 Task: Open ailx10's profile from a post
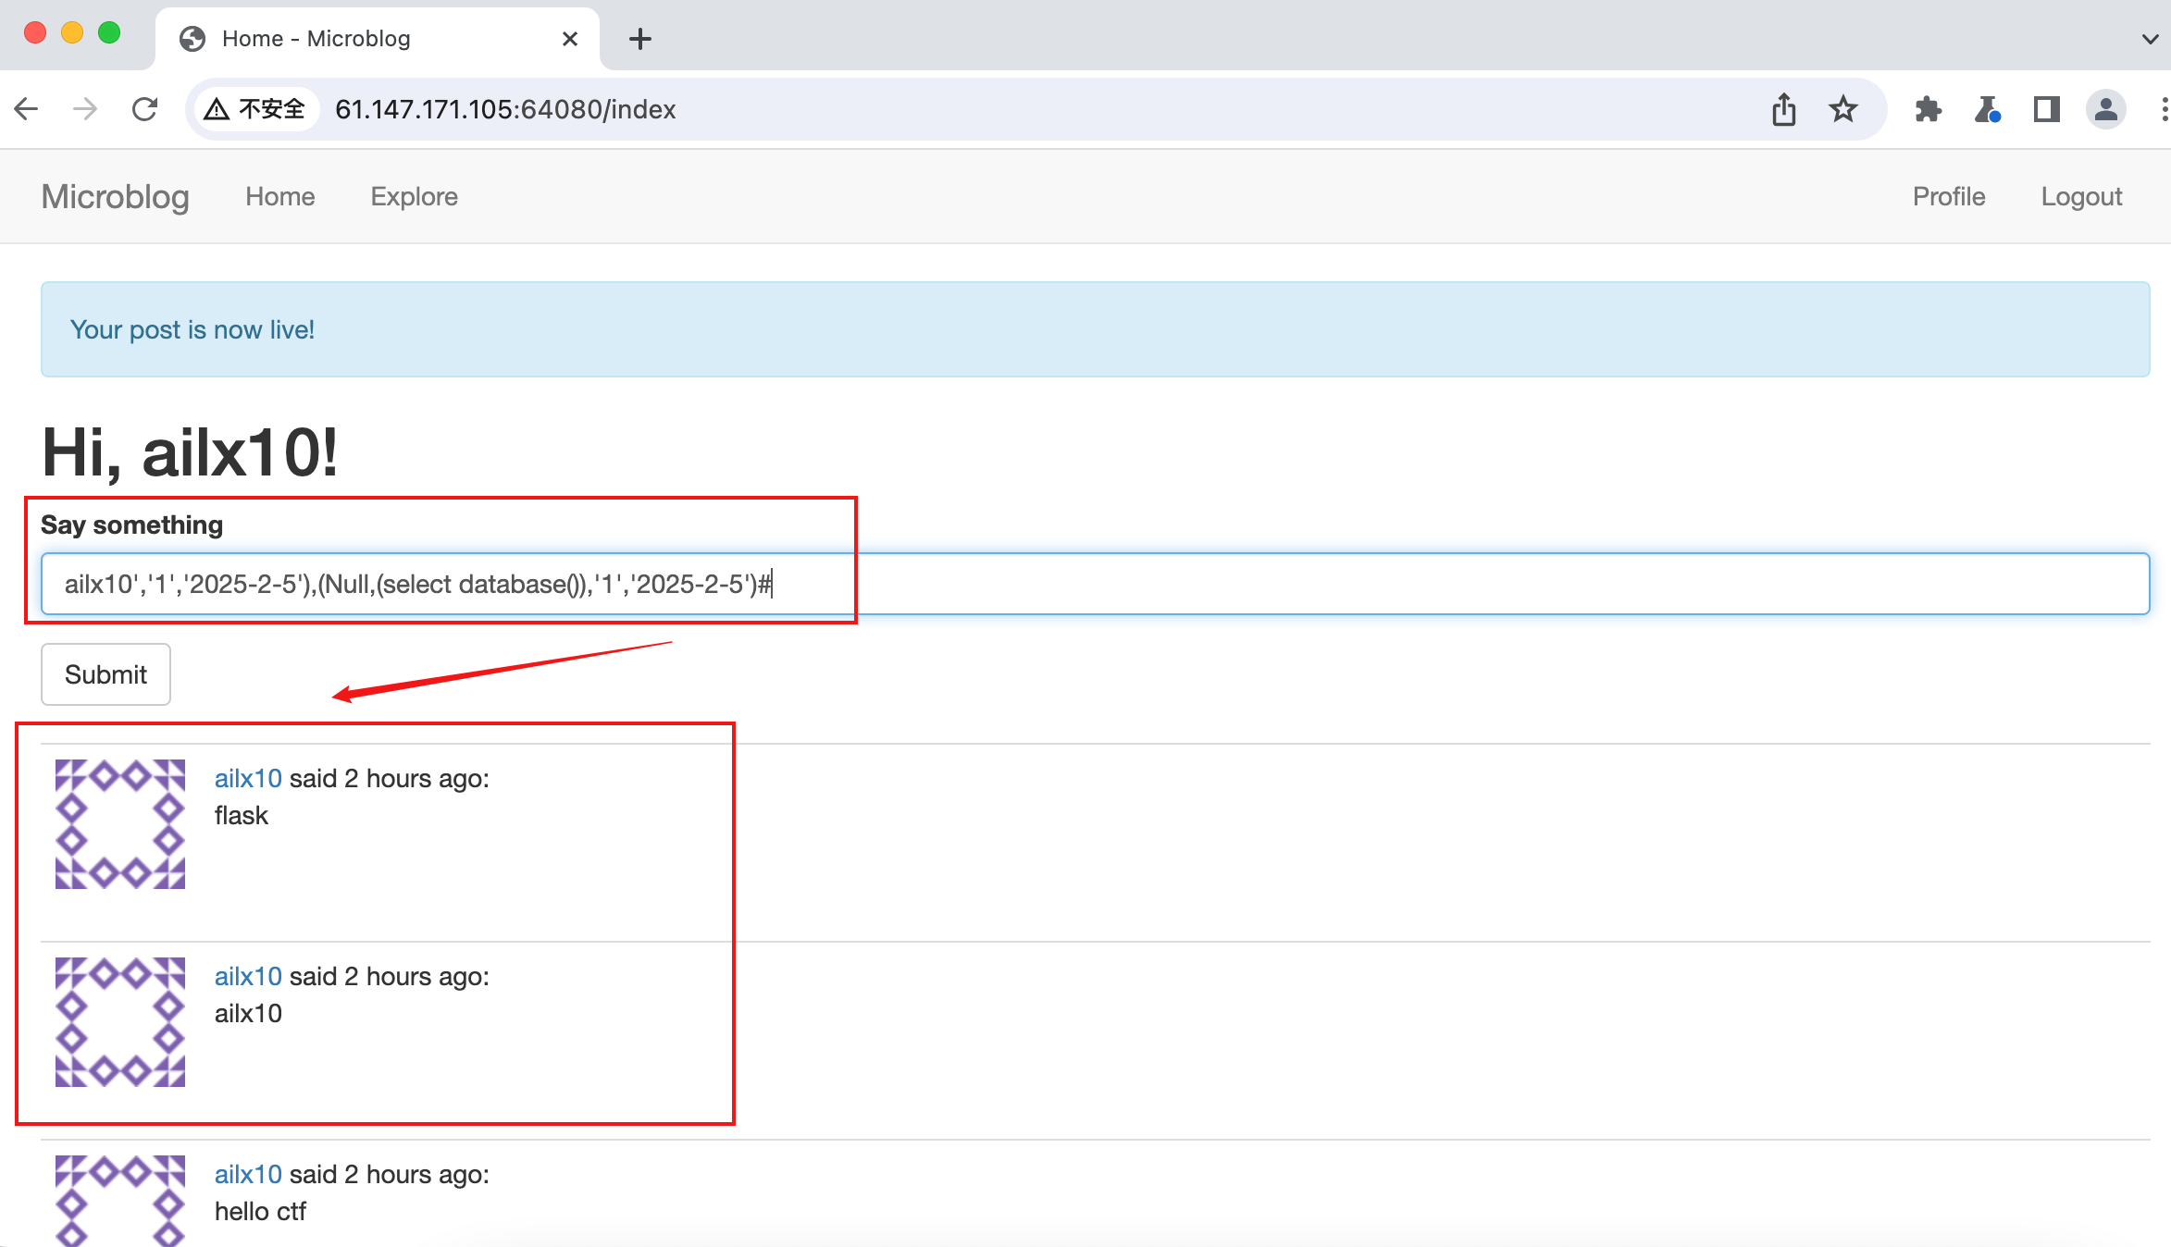(248, 778)
